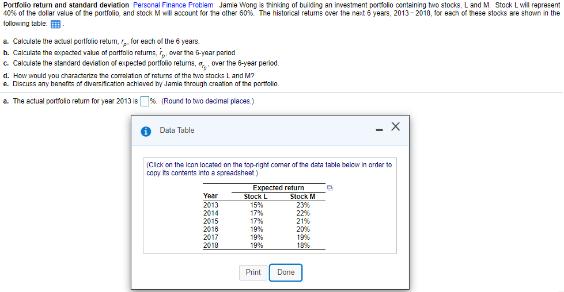Click the Done button
This screenshot has height=292, width=564.
pyautogui.click(x=286, y=272)
